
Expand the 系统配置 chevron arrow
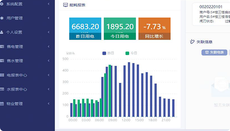[49, 4]
